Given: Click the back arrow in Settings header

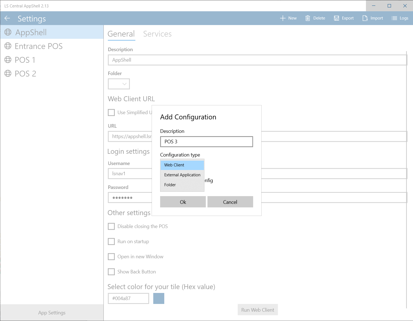Looking at the screenshot, I should point(7,18).
